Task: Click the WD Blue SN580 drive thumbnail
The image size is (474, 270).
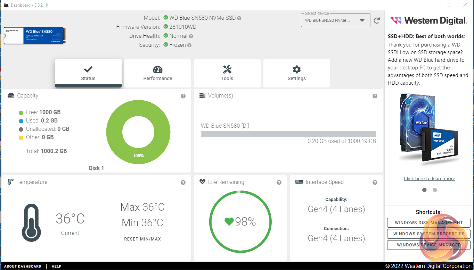Action: (35, 36)
